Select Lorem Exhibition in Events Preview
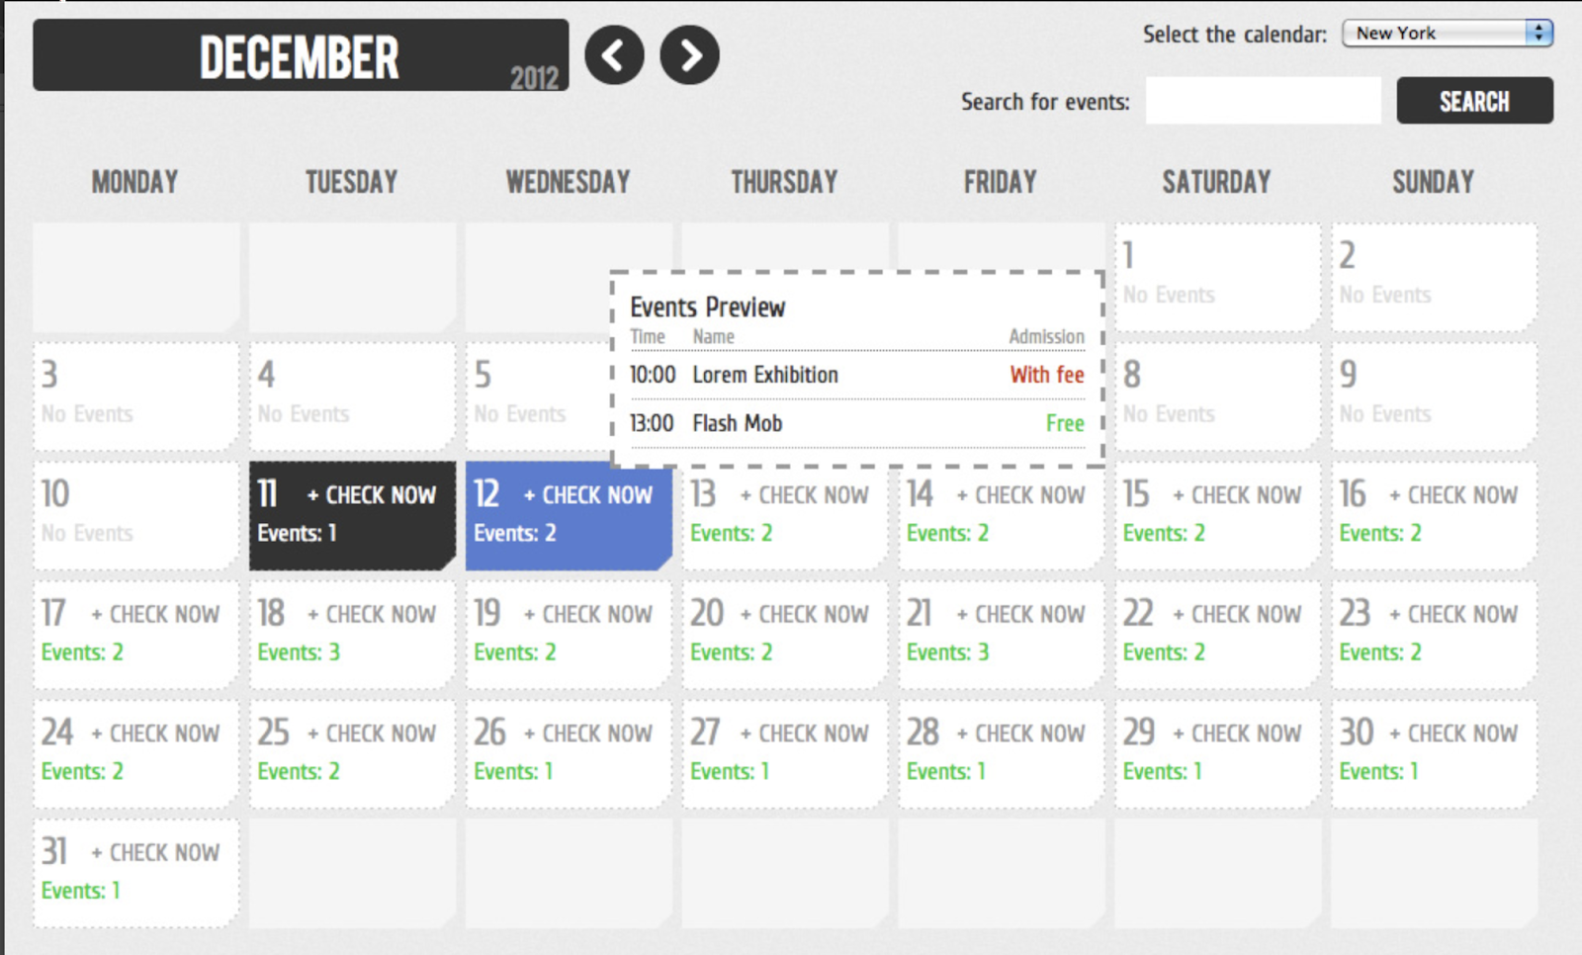Image resolution: width=1582 pixels, height=955 pixels. click(765, 376)
